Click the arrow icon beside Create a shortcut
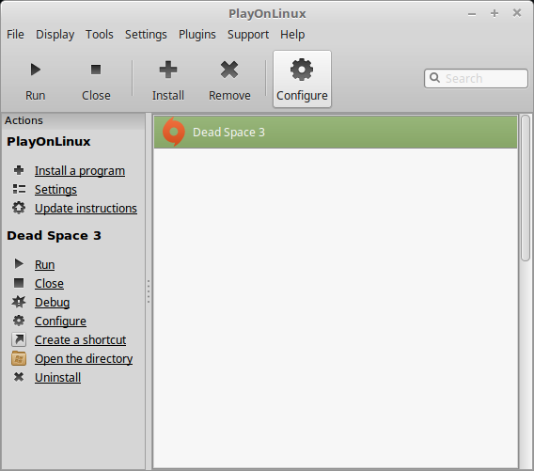This screenshot has width=534, height=471. click(19, 339)
